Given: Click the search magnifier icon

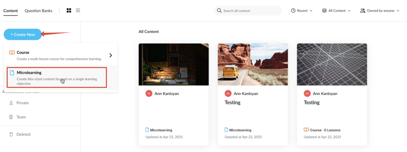Looking at the screenshot, I should pos(219,11).
